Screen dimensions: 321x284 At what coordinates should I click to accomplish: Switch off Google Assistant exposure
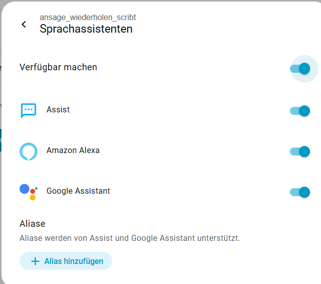tap(300, 192)
